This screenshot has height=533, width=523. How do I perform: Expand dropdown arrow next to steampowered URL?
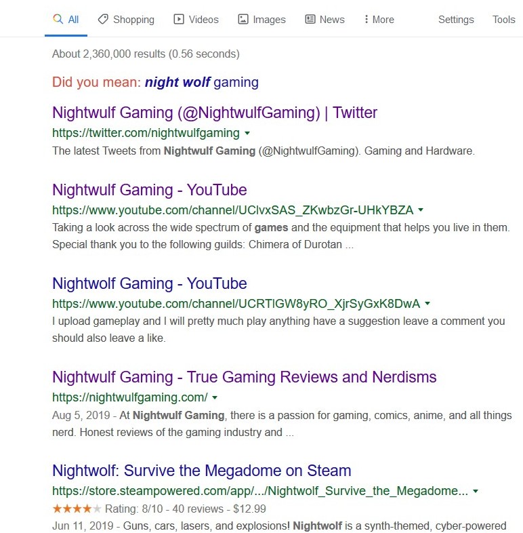(476, 491)
